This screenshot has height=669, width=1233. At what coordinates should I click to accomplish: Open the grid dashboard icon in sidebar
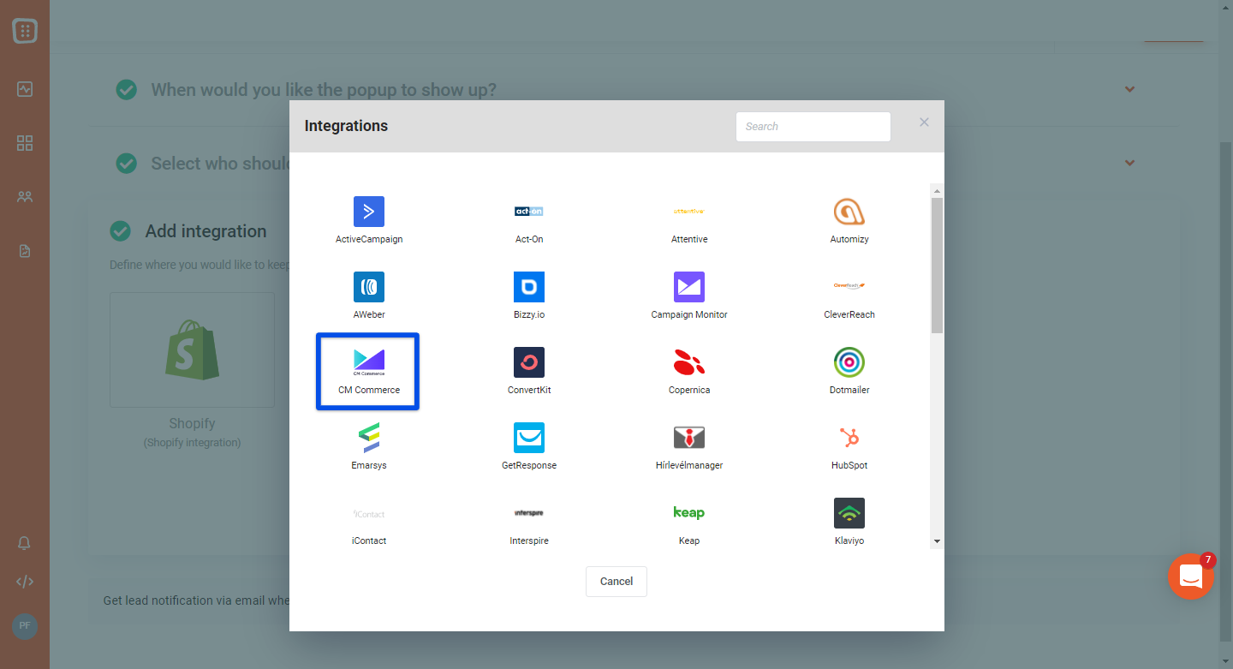[25, 143]
